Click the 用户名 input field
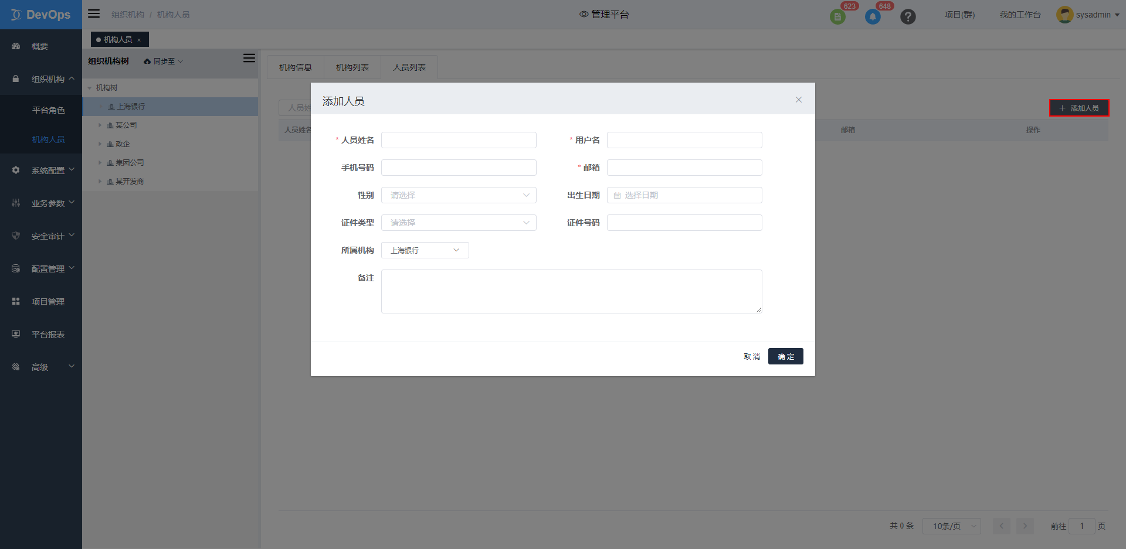1126x549 pixels. click(684, 140)
